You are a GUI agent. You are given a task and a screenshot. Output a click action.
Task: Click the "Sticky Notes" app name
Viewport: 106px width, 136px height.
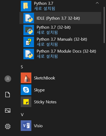[x=45, y=102]
